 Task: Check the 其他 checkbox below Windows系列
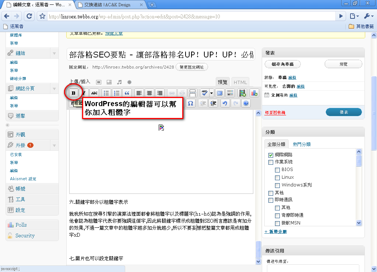pyautogui.click(x=271, y=193)
